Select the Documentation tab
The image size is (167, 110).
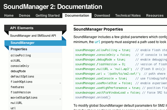coord(77,16)
